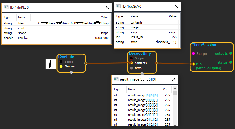
Task: Select the attrs row channels_ value
Action: 166,42
